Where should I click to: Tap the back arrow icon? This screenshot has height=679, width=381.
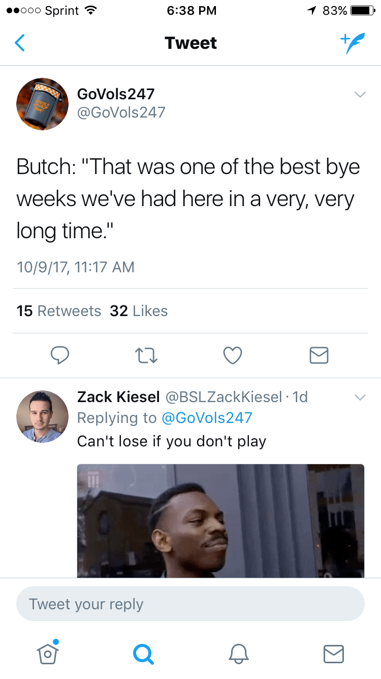pos(20,43)
